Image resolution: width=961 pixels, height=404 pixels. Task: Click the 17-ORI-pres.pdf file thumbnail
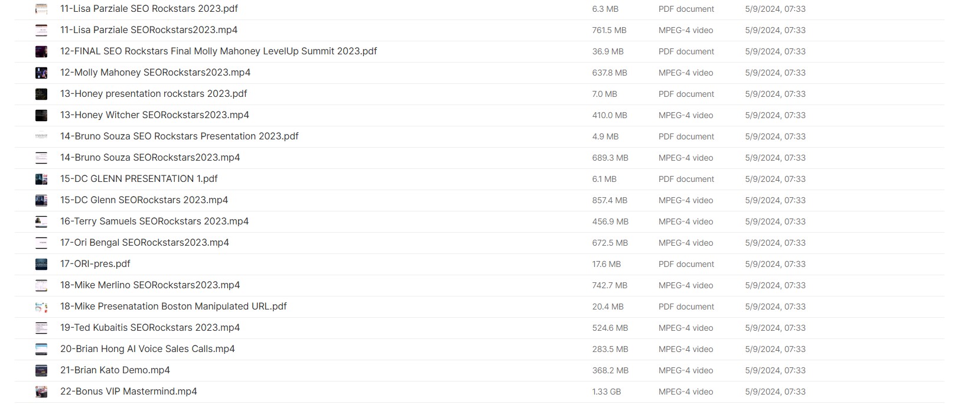pos(41,264)
